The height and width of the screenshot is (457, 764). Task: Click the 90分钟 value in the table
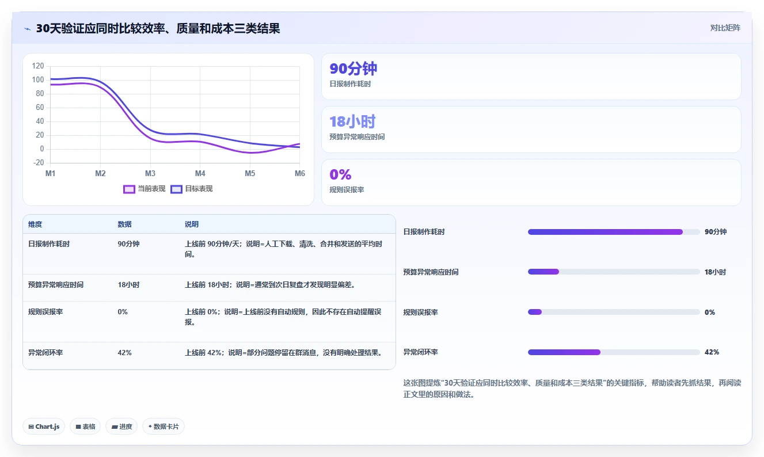(128, 244)
